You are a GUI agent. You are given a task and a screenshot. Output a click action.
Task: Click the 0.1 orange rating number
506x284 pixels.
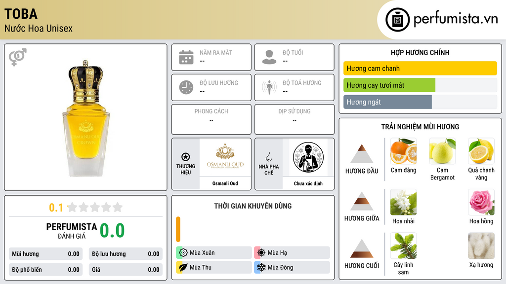[x=56, y=208]
